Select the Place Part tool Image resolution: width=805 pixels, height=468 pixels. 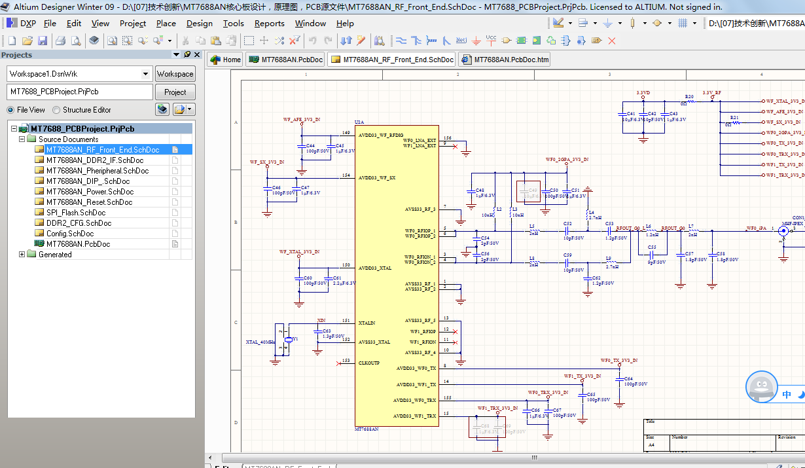(506, 41)
